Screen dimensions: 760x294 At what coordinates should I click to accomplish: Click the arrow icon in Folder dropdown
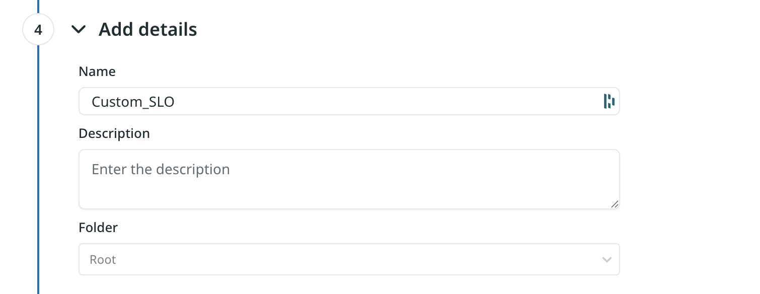coord(607,260)
